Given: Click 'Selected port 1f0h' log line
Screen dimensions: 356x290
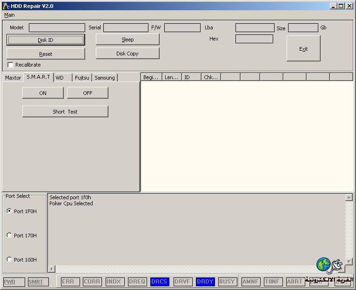Looking at the screenshot, I should 70,197.
